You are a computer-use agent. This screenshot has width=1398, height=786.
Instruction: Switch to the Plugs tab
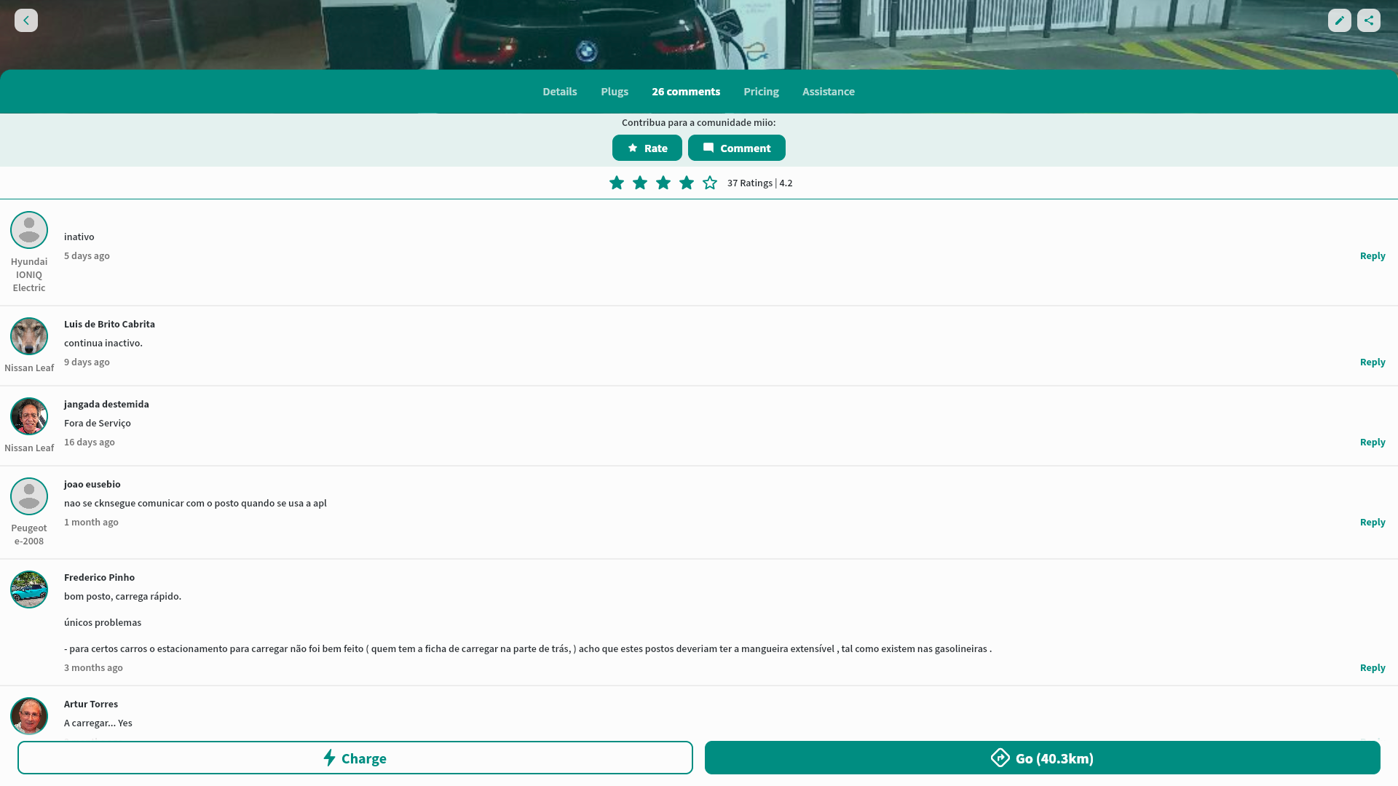615,92
